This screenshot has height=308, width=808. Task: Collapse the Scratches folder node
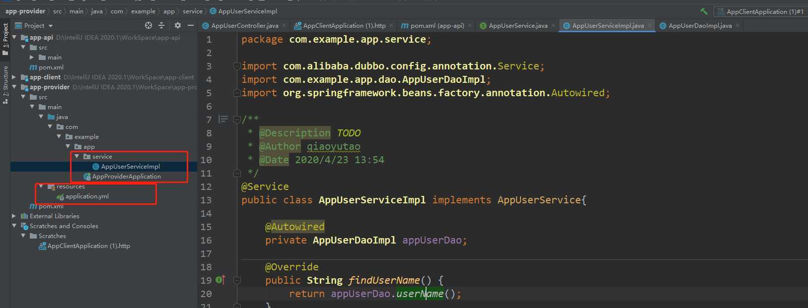pos(23,236)
